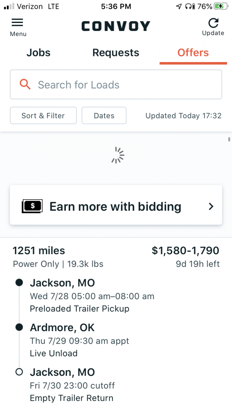The width and height of the screenshot is (232, 414).
Task: Tap the headphones icon in status bar
Action: tap(190, 6)
